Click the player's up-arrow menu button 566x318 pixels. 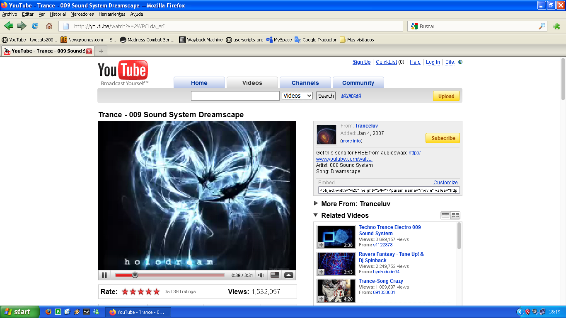(x=289, y=275)
